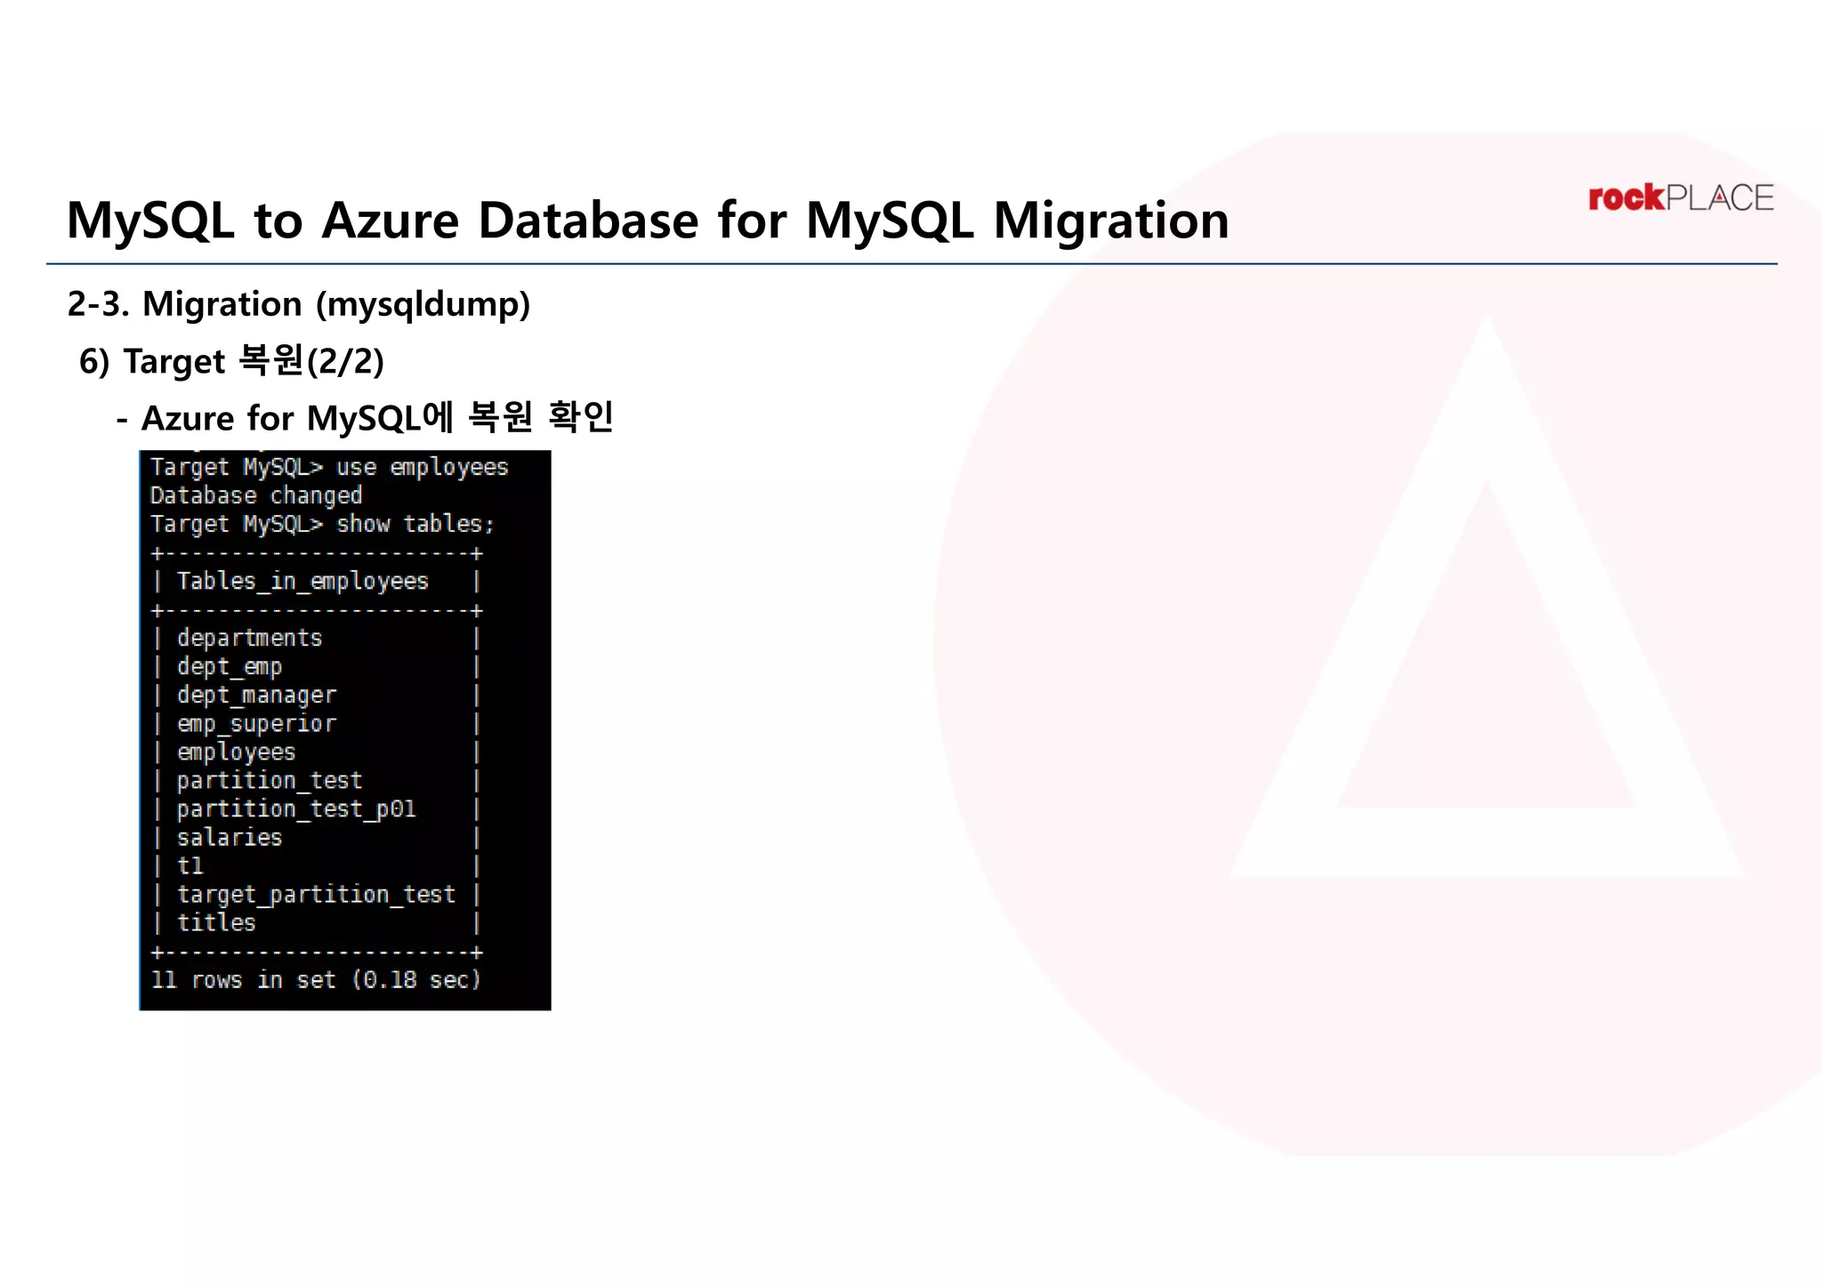
Task: Click the 'dept_manager' table row
Action: [317, 695]
